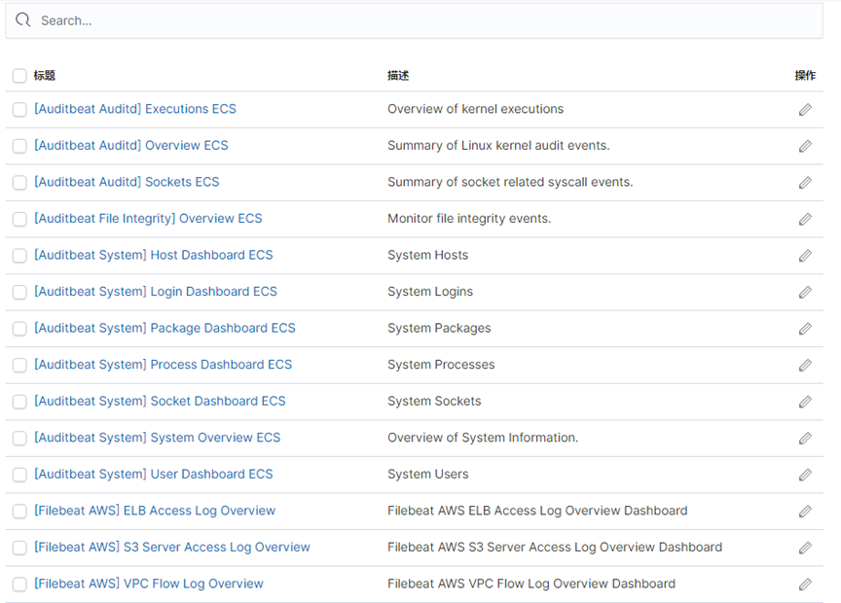
Task: Select checkbox for Auditd Overview ECS row
Action: coord(19,146)
